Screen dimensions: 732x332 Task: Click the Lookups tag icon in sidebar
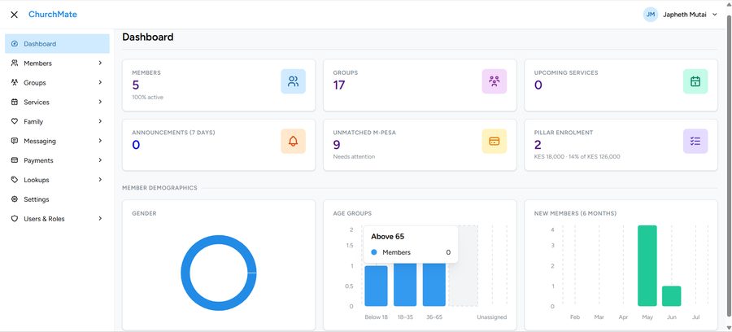tap(15, 180)
